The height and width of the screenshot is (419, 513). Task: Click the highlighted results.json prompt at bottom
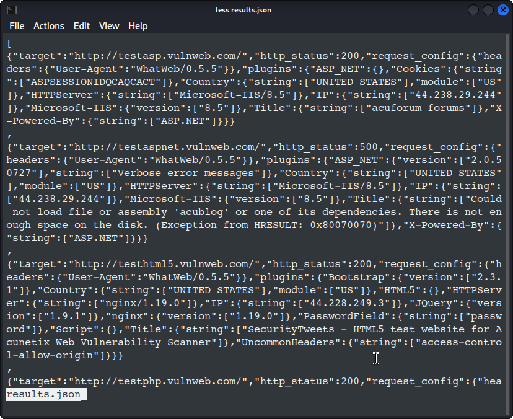tap(43, 394)
